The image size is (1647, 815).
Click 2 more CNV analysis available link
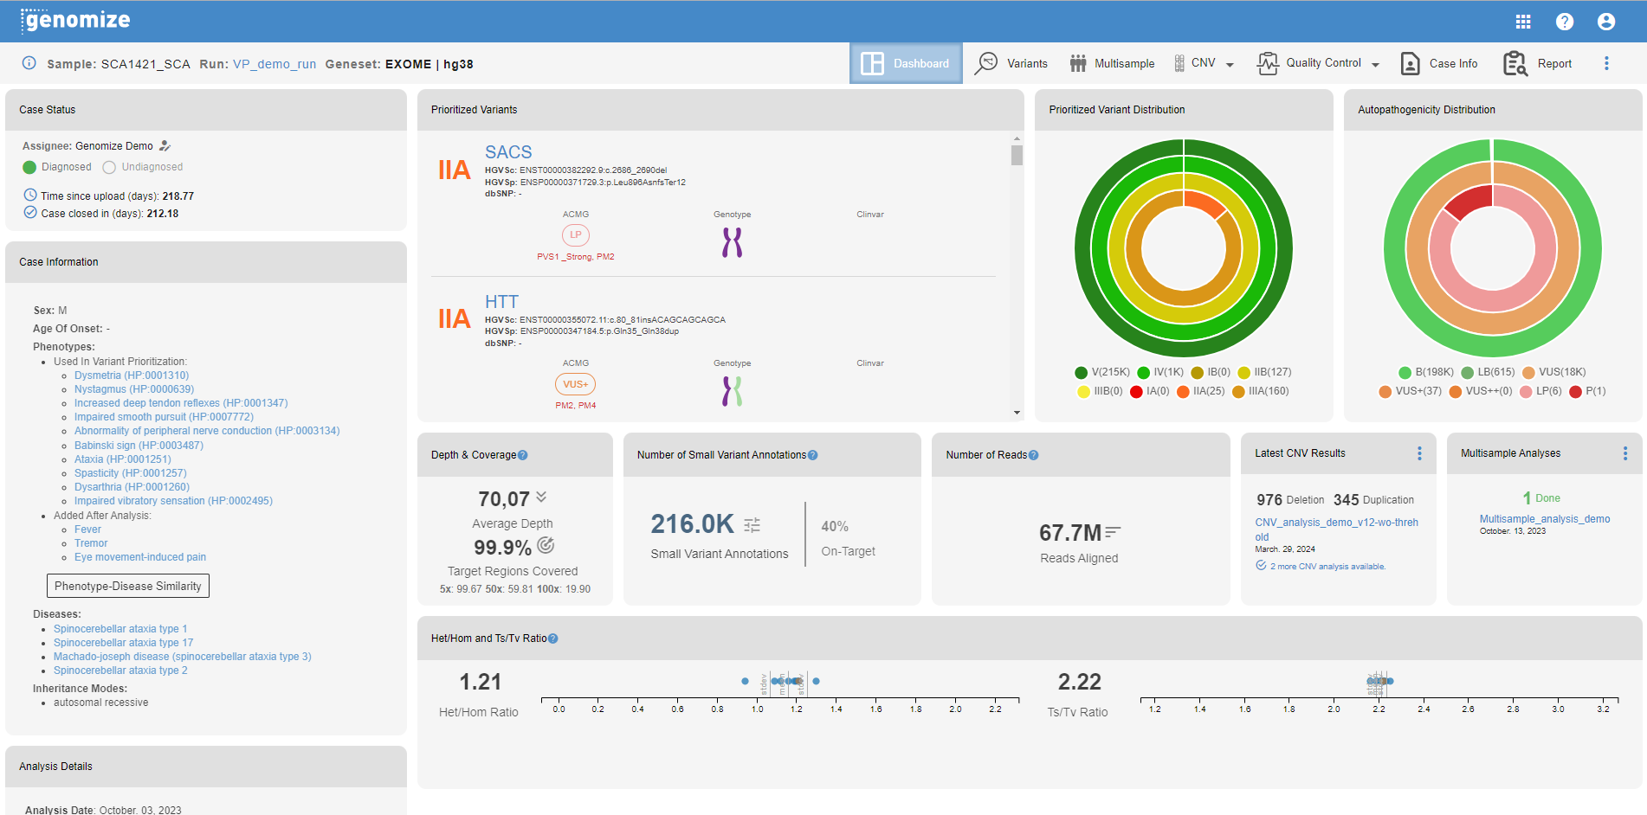[1327, 567]
